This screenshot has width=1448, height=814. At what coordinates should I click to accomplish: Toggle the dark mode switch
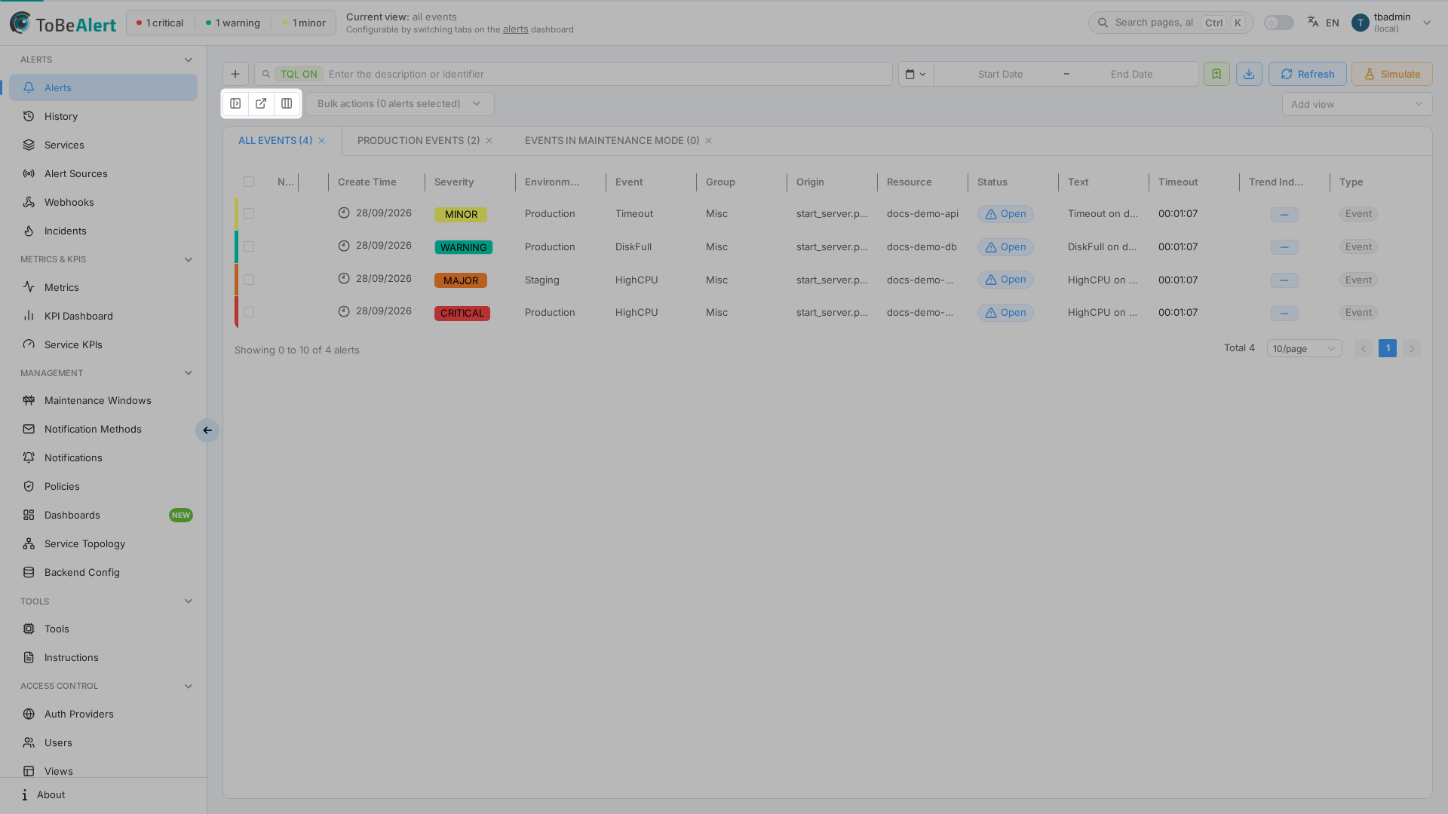click(1279, 23)
